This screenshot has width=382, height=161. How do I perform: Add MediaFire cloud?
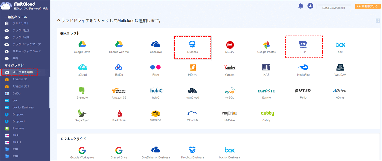(303, 70)
